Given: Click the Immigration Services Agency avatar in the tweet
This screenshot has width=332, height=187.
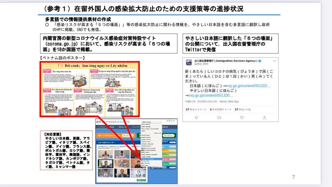Looking at the screenshot, I should point(189,62).
